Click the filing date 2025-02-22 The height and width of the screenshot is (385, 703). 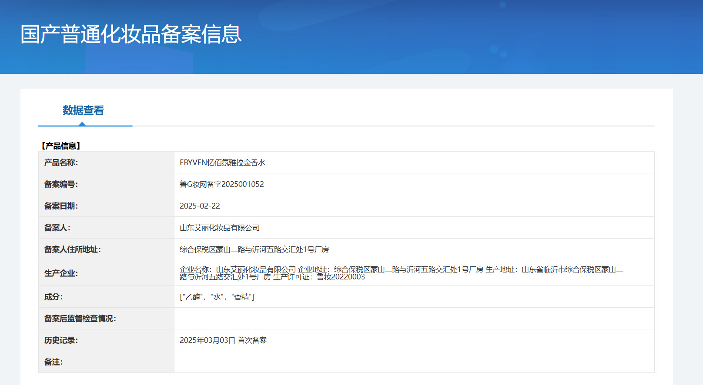click(200, 206)
